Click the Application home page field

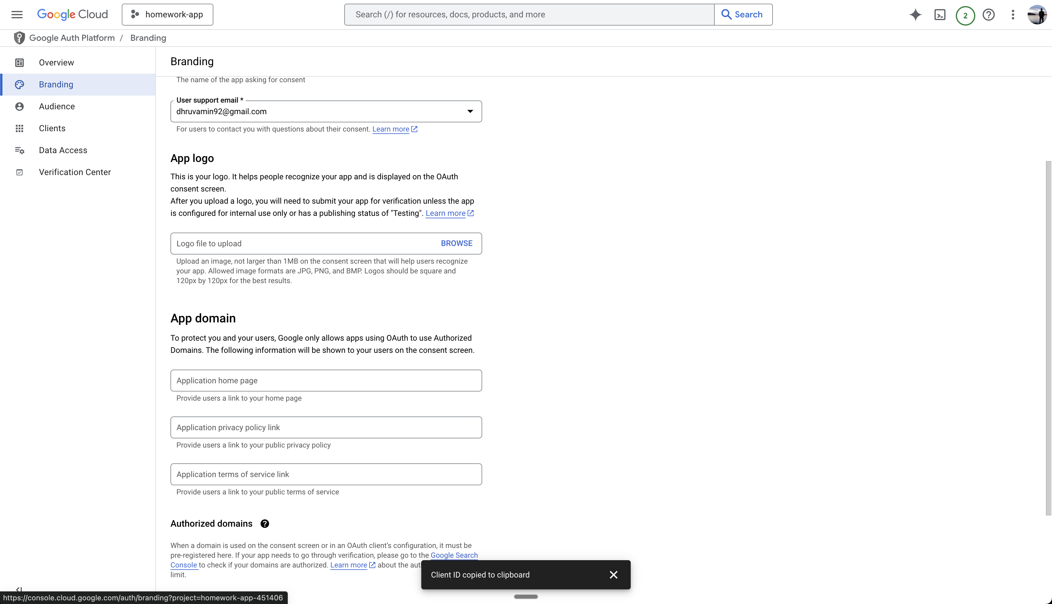326,381
